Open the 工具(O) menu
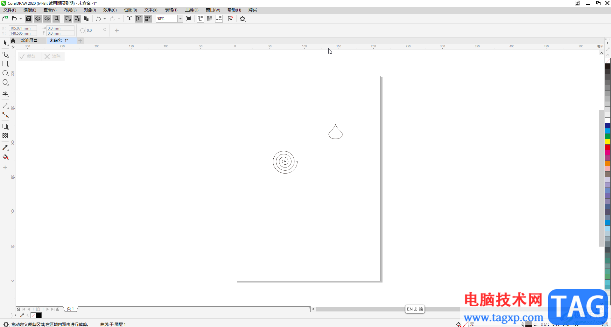Viewport: 611px width, 327px height. [x=192, y=10]
